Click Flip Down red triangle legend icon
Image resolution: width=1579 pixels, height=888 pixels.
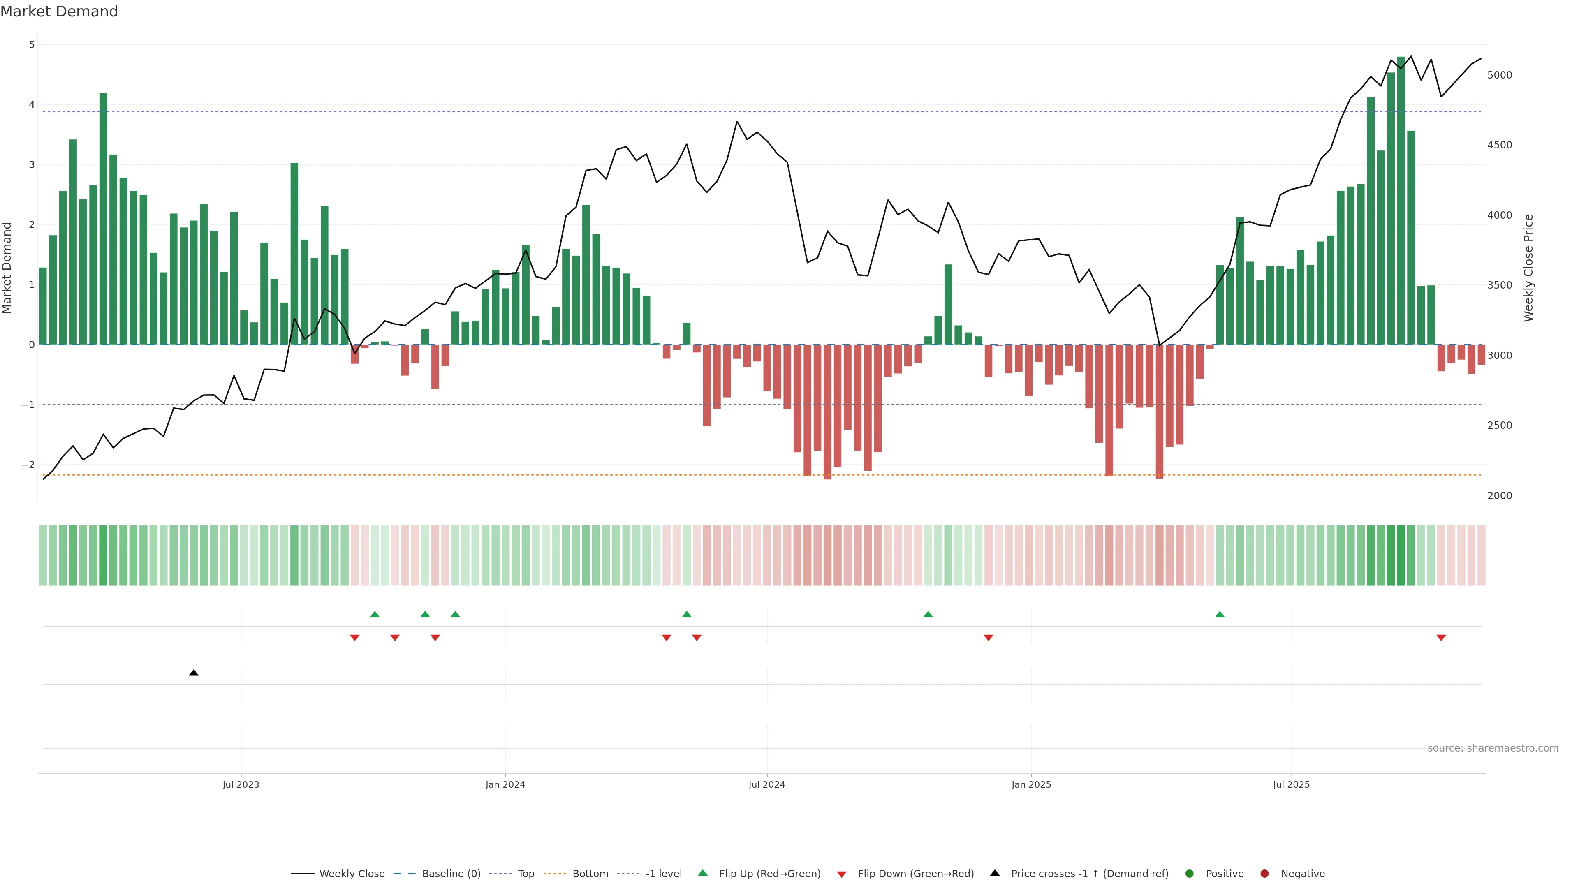point(842,874)
